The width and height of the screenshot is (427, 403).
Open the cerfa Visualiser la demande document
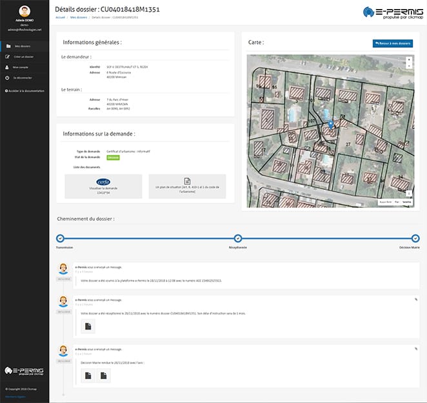pyautogui.click(x=104, y=186)
